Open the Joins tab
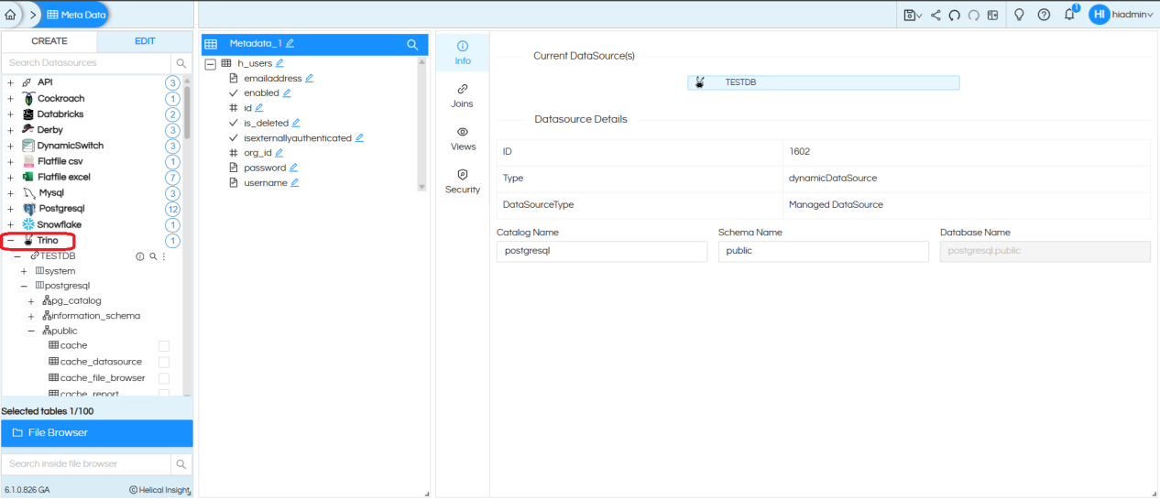The width and height of the screenshot is (1160, 500). pyautogui.click(x=463, y=96)
